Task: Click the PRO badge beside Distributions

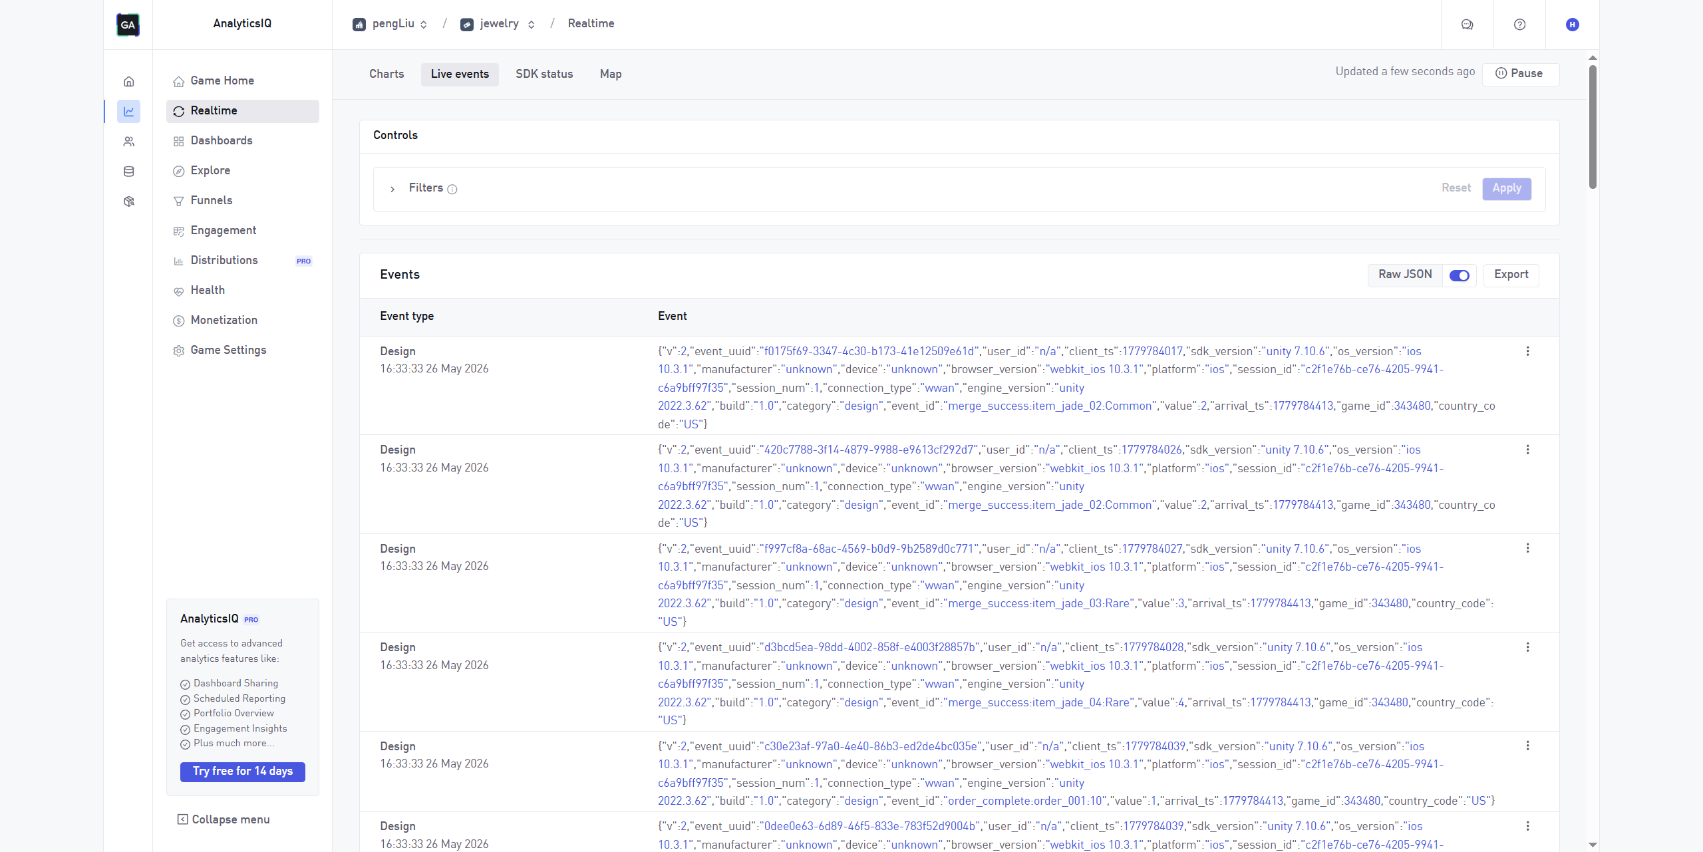Action: (x=303, y=261)
